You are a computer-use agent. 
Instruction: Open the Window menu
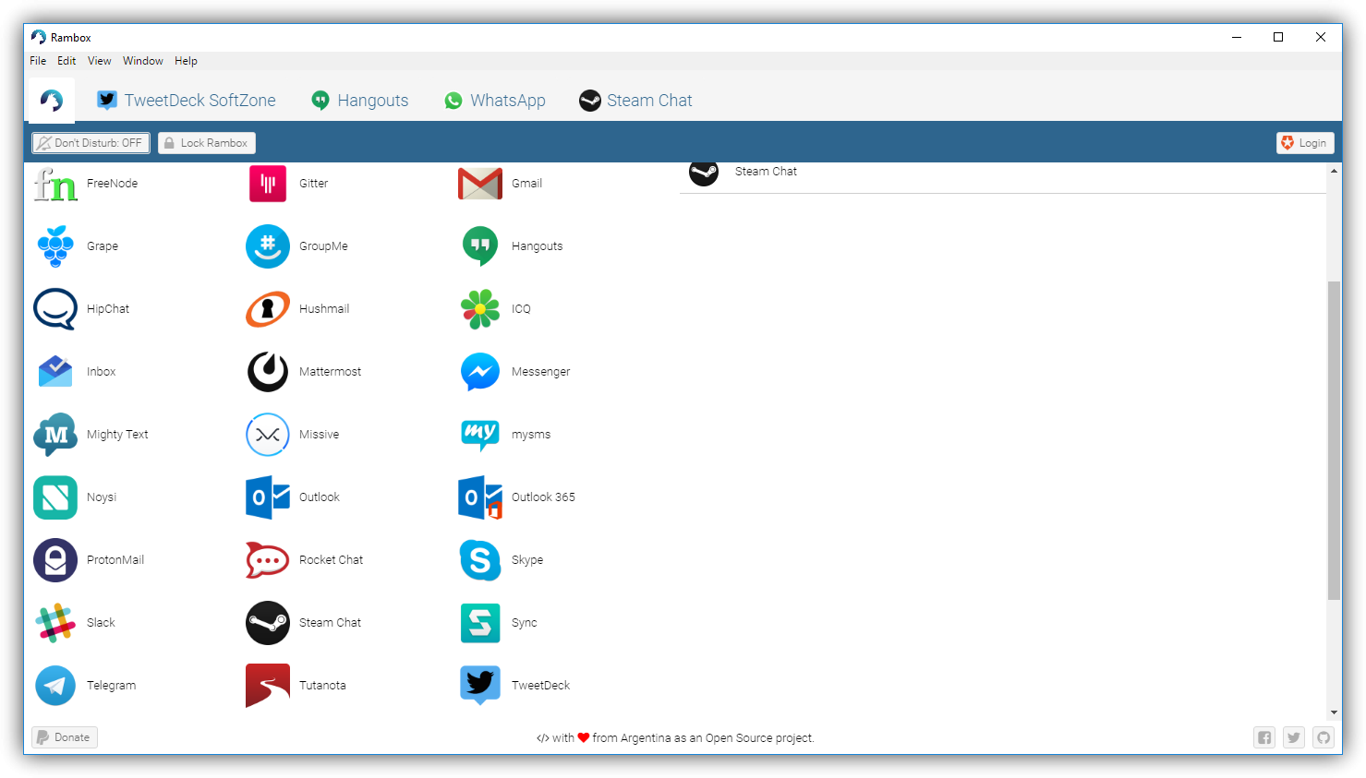coord(143,61)
